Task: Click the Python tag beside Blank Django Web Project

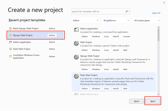Action: (52, 29)
